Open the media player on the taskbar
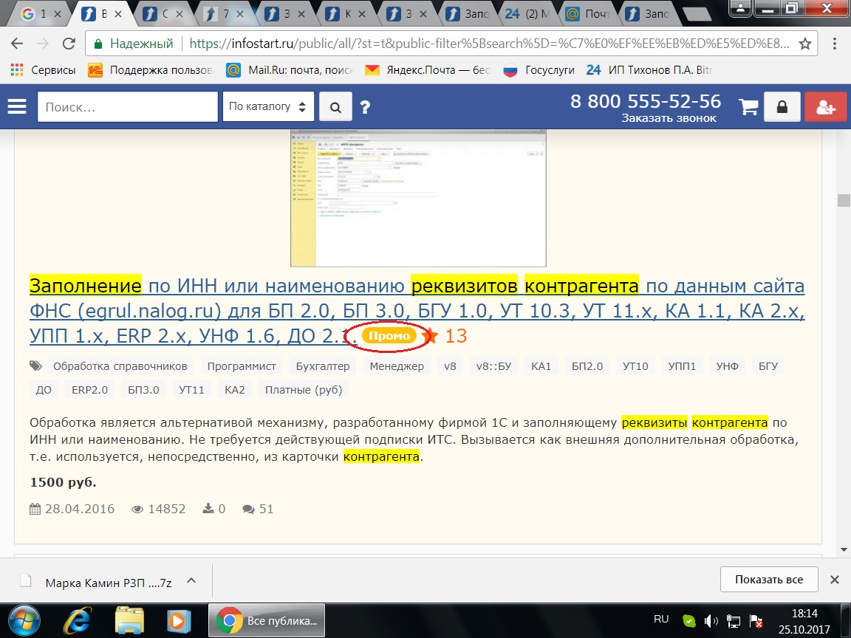The height and width of the screenshot is (638, 851). coord(178,620)
